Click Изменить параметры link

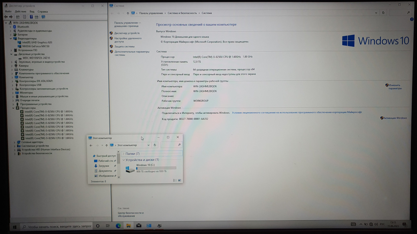[x=395, y=86]
